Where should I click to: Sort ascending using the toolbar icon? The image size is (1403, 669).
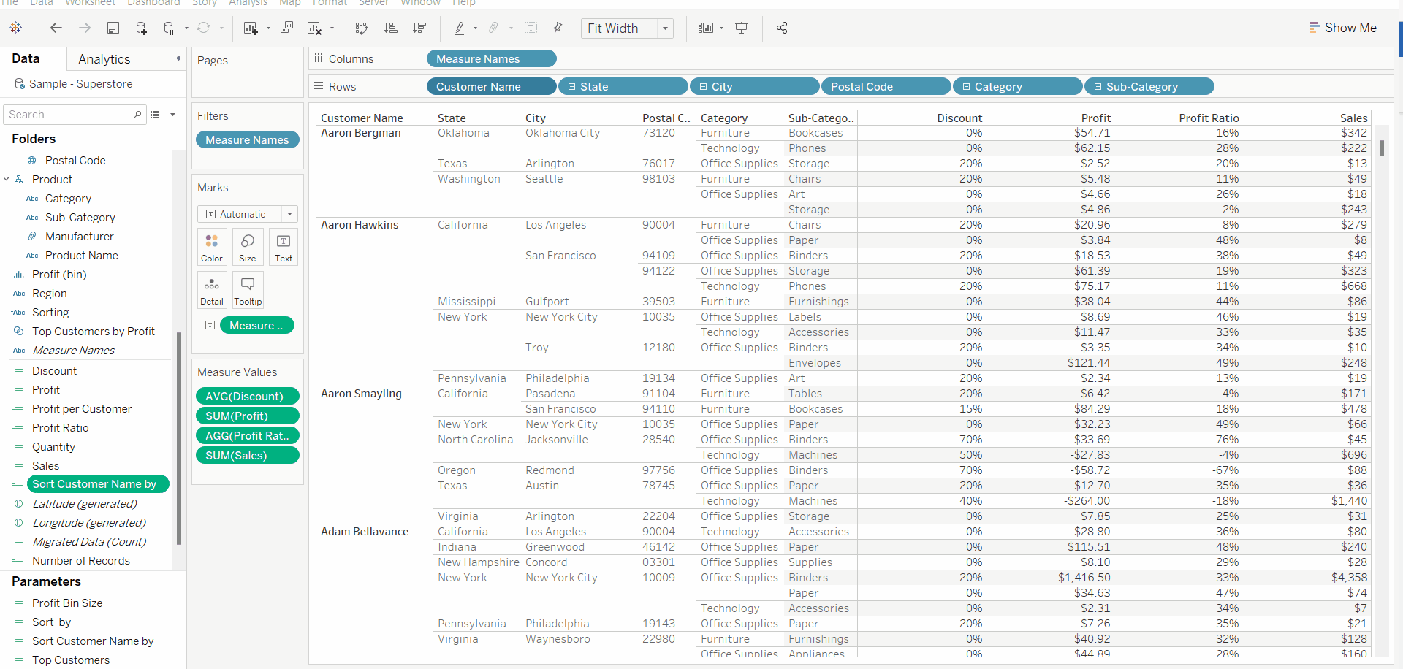(391, 28)
